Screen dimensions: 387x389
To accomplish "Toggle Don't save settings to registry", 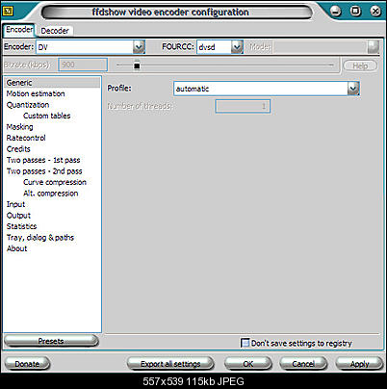I will click(x=245, y=343).
